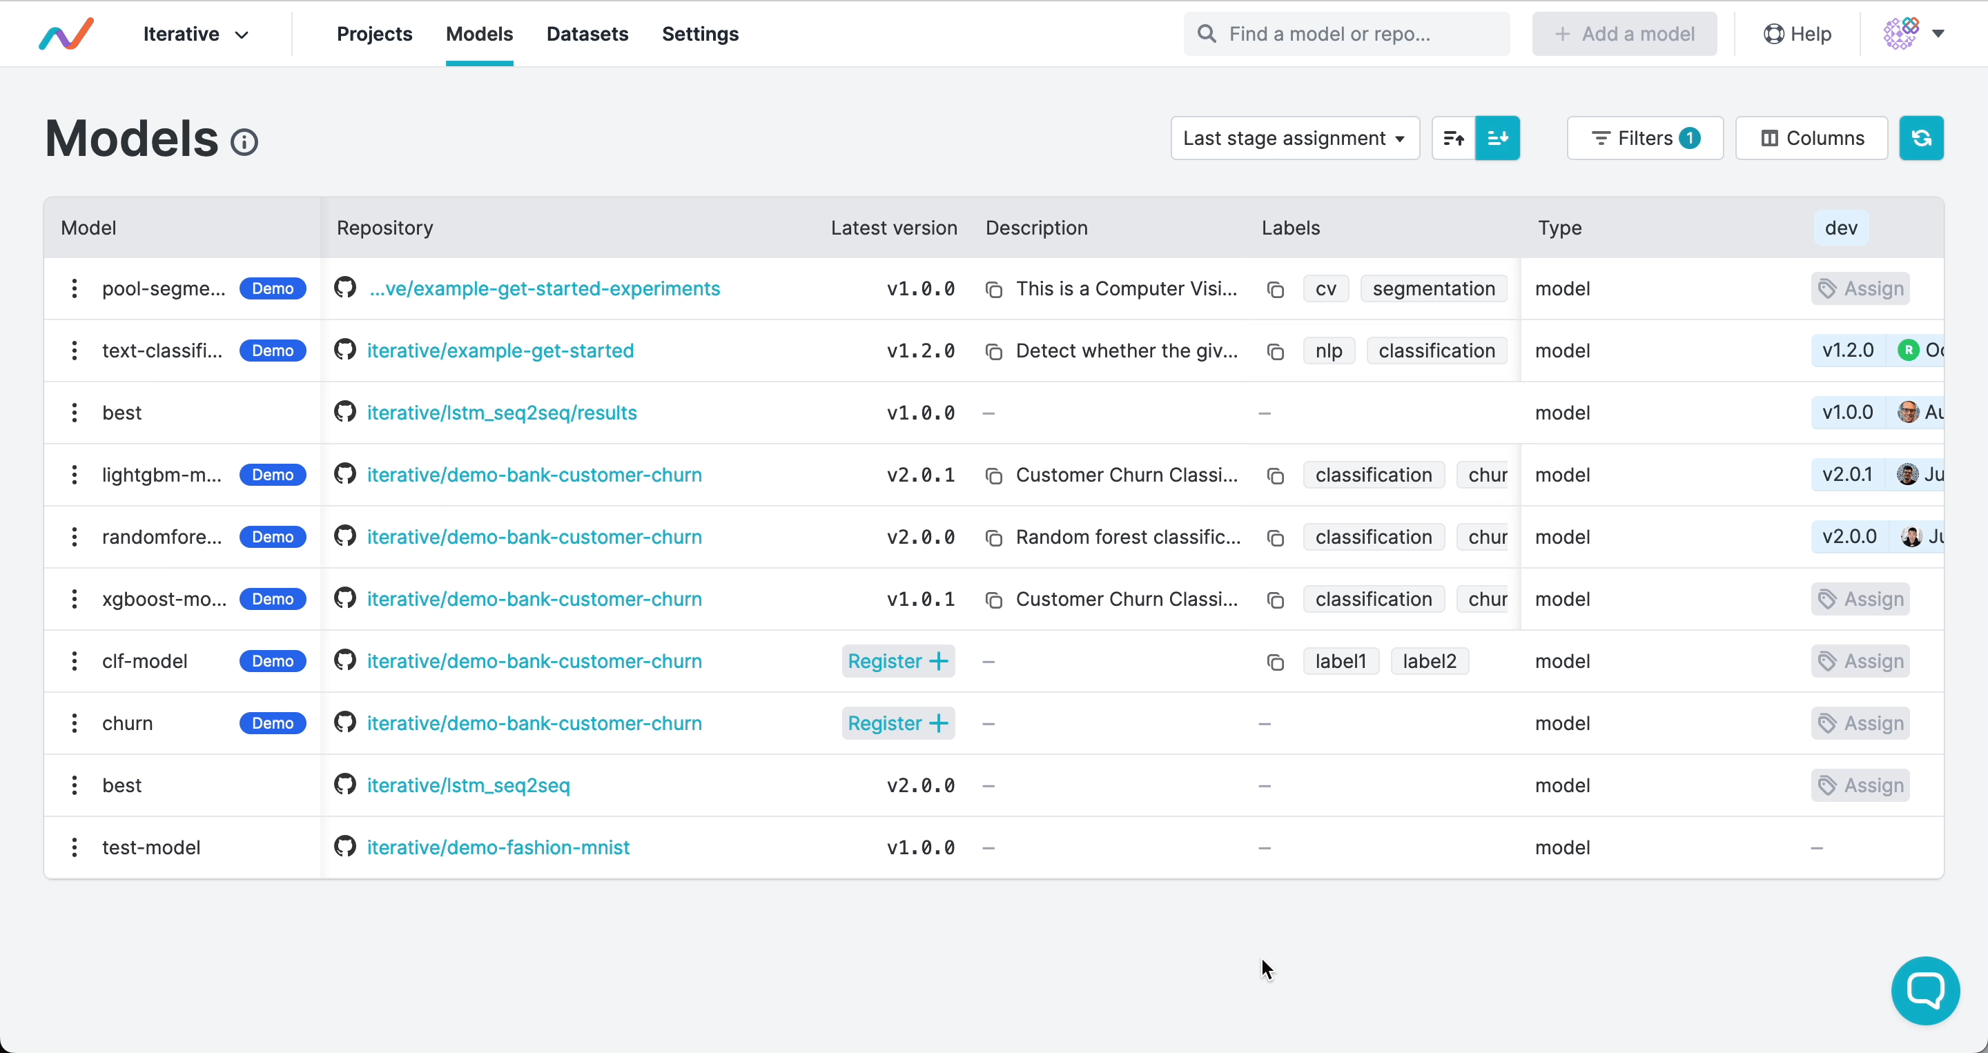Screen dimensions: 1988x1053
Task: Open the Filters panel
Action: click(1644, 138)
